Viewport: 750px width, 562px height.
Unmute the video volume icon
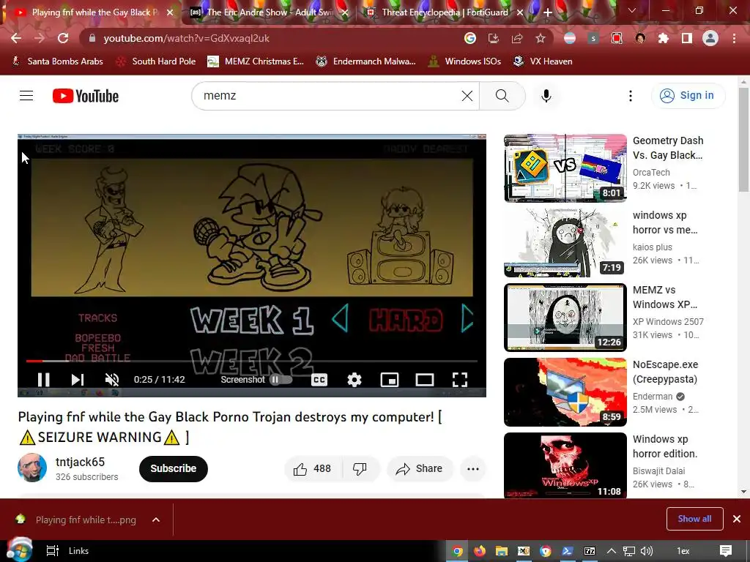pyautogui.click(x=112, y=380)
